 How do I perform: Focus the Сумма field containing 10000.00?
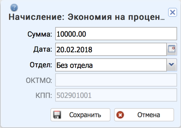point(116,34)
